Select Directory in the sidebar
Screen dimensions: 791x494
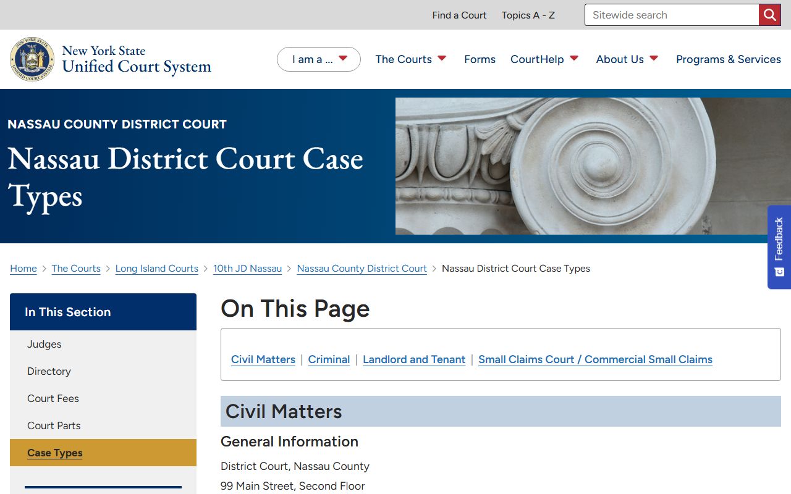[x=103, y=371]
